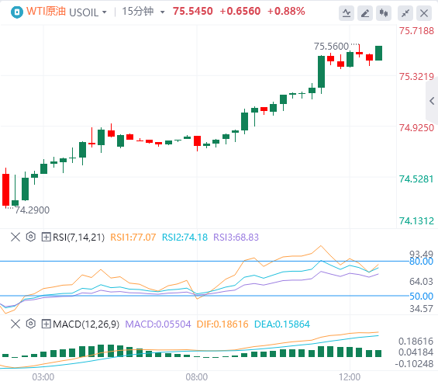This screenshot has width=438, height=385.
Task: Expand side panel with left chevron
Action: pos(432,101)
